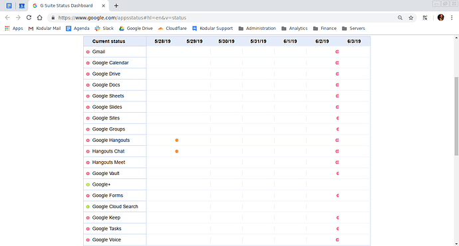Open the Apps bookmark shortcut
The width and height of the screenshot is (459, 246).
click(14, 29)
